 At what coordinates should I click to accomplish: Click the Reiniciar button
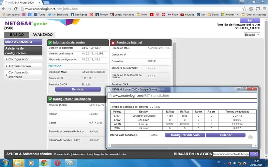78,89
